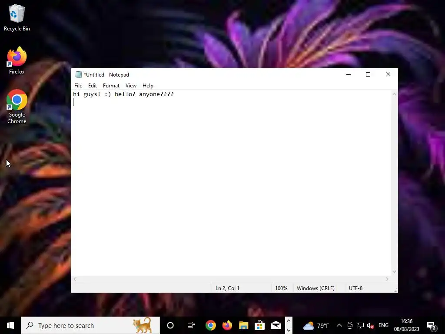
Task: Click the Cortana circle icon in taskbar
Action: coord(170,325)
